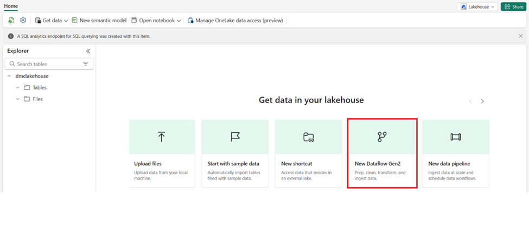Click the previous carousel arrow
Image resolution: width=529 pixels, height=249 pixels.
470,101
